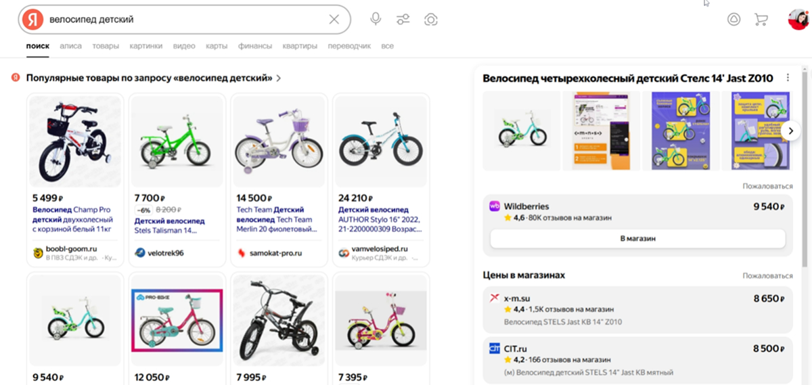Click the Yandex logo in search bar
The height and width of the screenshot is (385, 812).
(x=32, y=20)
